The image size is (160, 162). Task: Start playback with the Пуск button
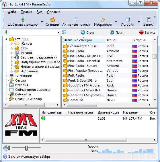tap(116, 33)
